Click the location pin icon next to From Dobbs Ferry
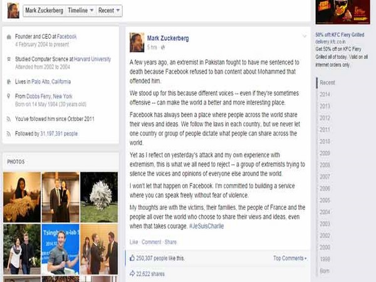 coord(9,96)
